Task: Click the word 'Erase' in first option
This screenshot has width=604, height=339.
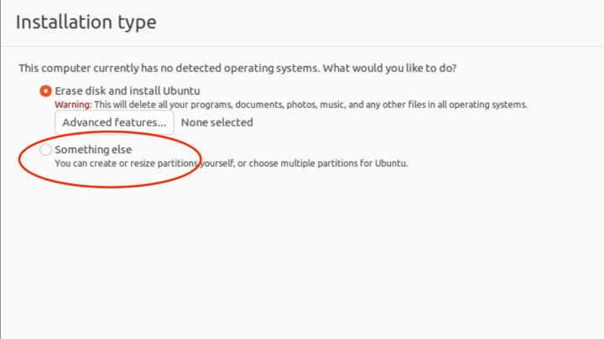Action: click(x=69, y=90)
